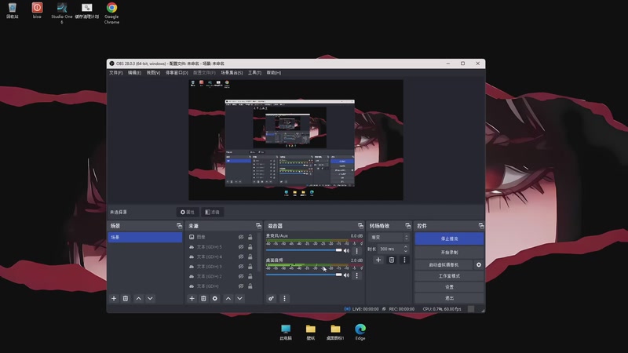
Task: Click the 设置 button in controls
Action: (449, 287)
